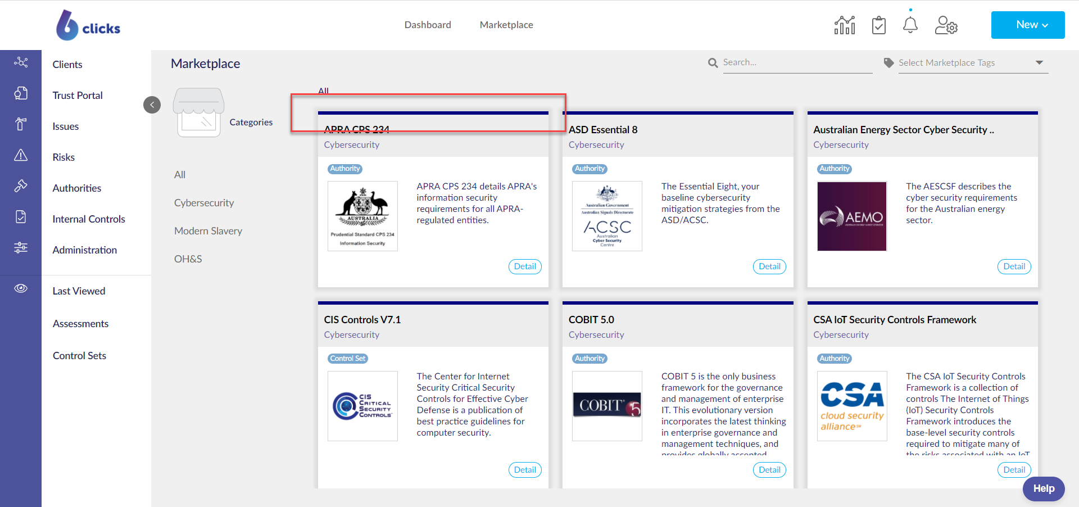Open Detail for CIS Controls V7.1
The width and height of the screenshot is (1079, 507).
(x=525, y=470)
